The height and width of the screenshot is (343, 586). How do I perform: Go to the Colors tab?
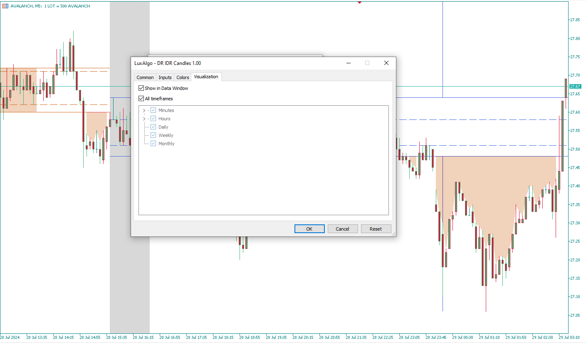[183, 77]
